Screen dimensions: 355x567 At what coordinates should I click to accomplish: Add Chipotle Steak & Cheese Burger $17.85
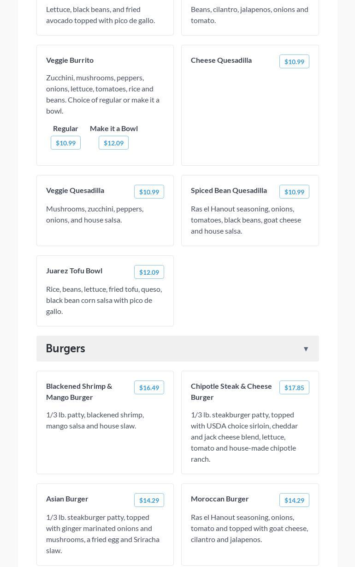pos(294,387)
